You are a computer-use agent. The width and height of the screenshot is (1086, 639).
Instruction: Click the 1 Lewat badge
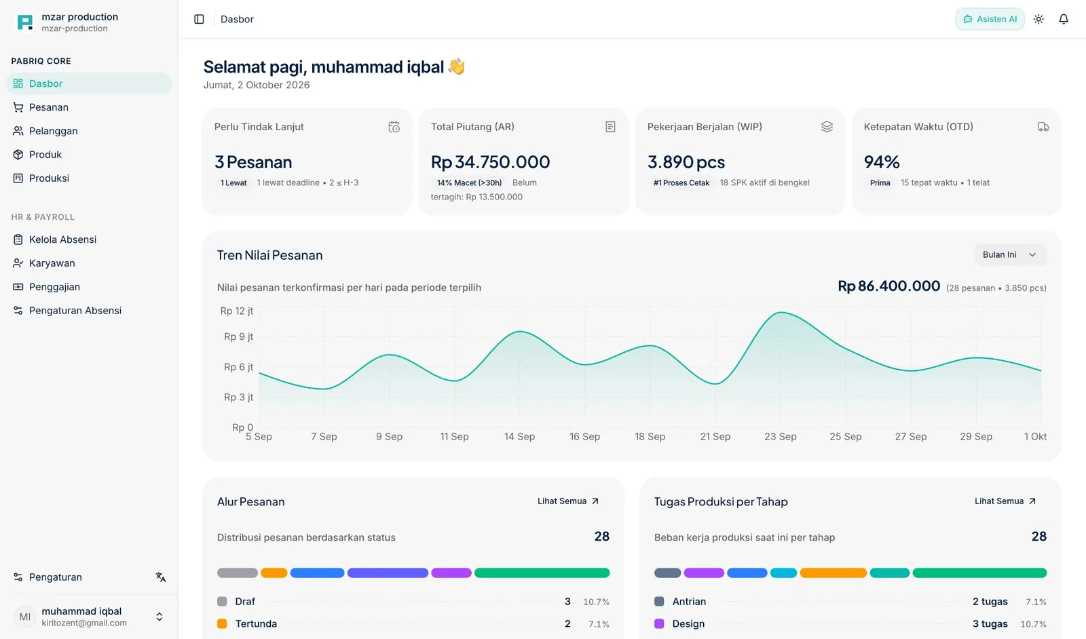233,182
